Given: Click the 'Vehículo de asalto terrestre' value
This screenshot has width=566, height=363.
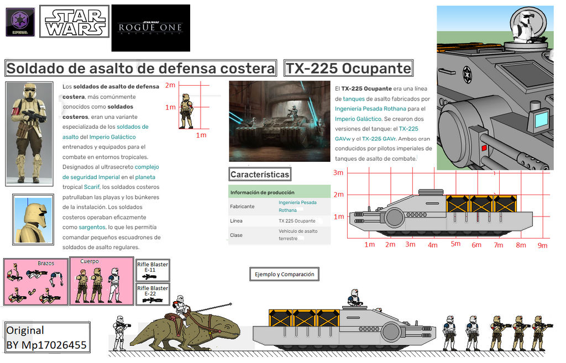Looking at the screenshot, I should [x=298, y=235].
